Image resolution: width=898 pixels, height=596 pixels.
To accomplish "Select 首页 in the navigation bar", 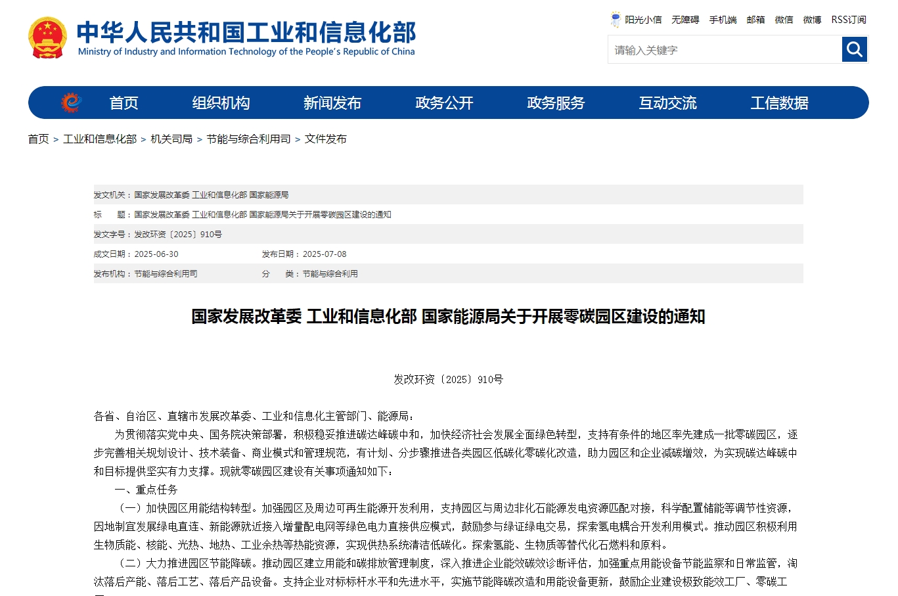I will 123,103.
